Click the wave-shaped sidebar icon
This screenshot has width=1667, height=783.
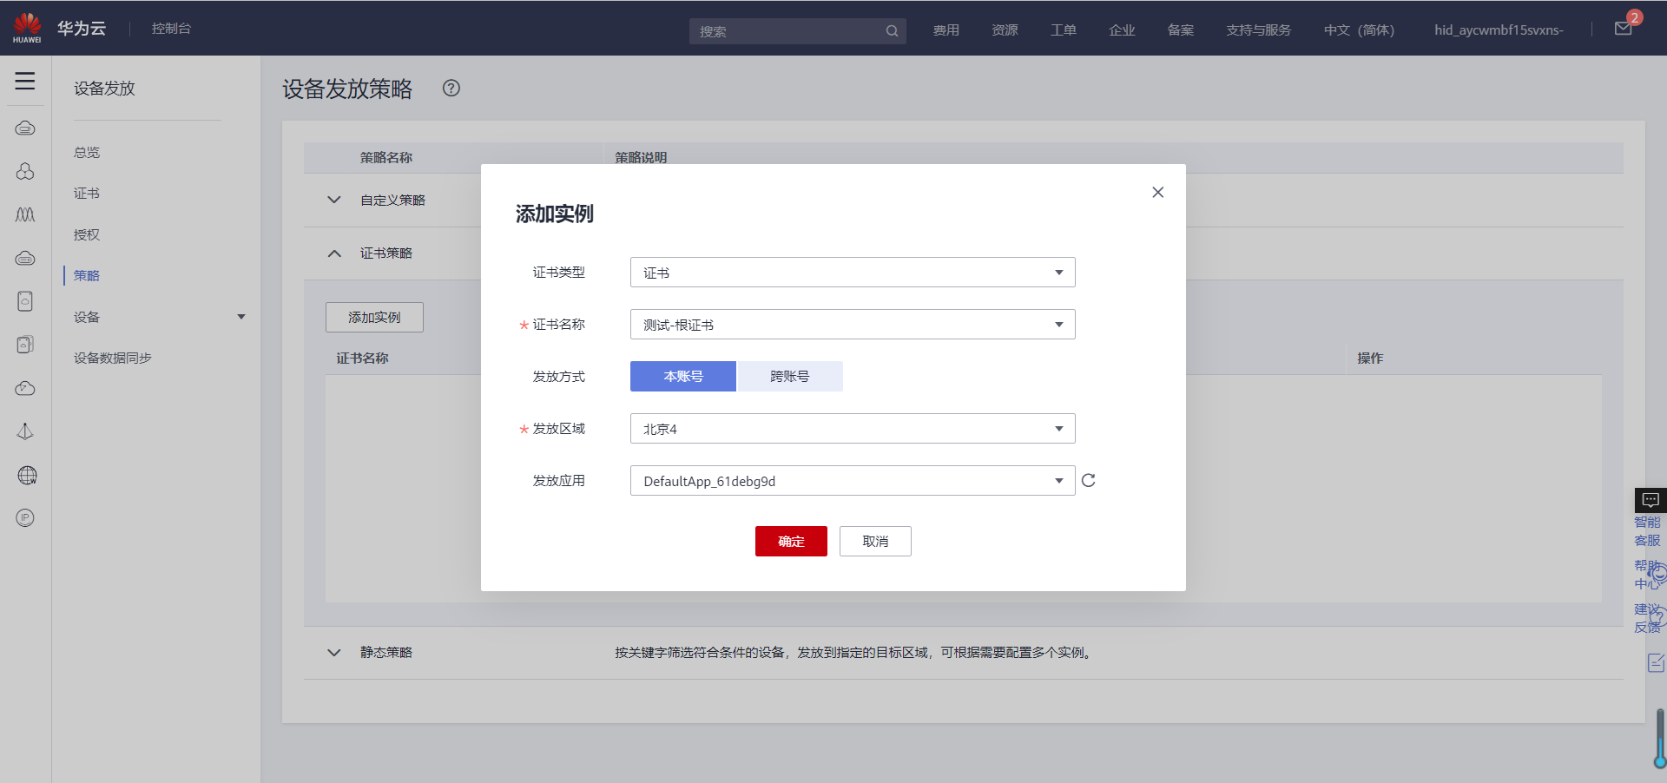click(25, 214)
